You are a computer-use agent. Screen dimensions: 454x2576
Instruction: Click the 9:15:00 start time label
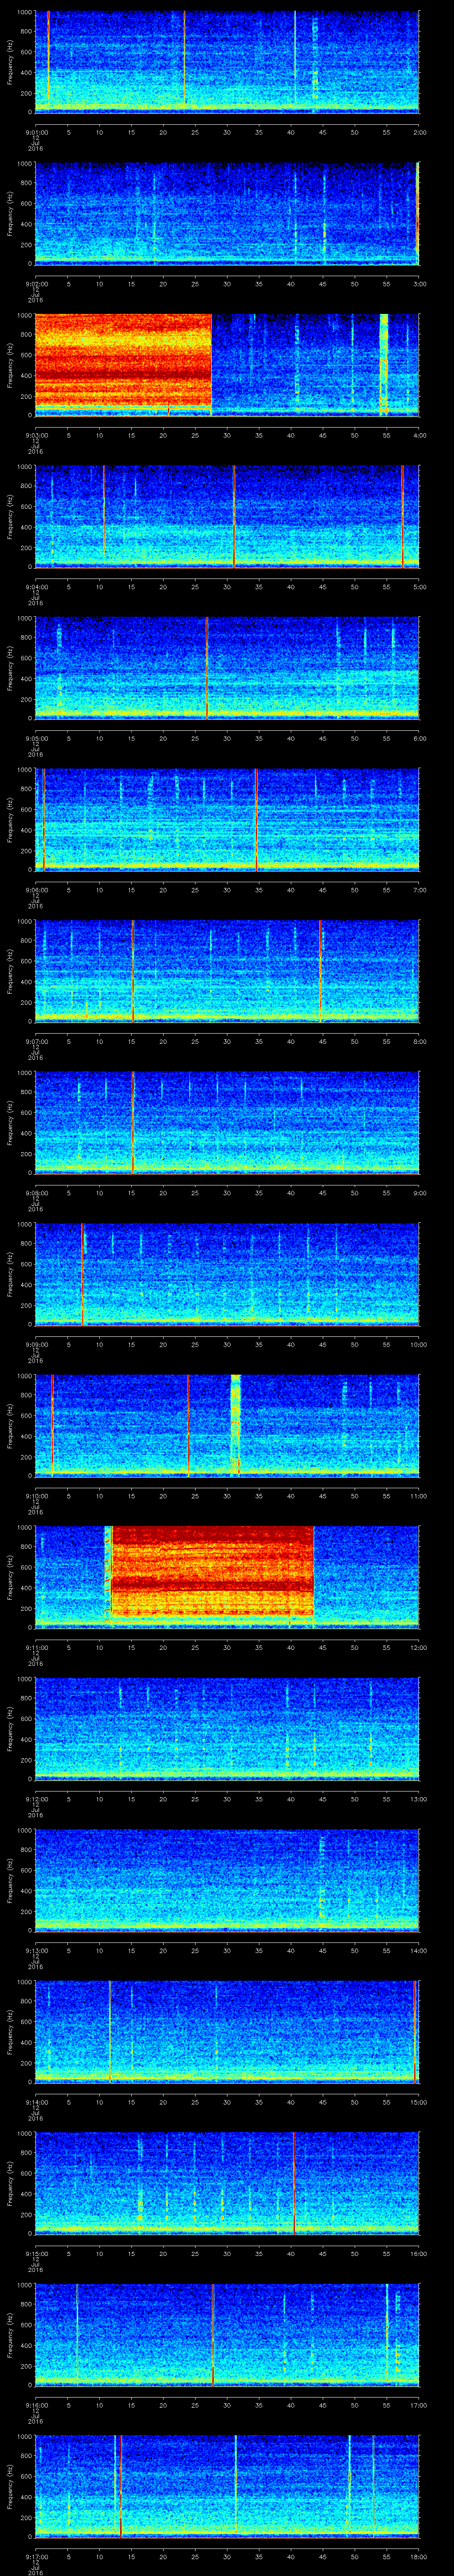tap(37, 2253)
